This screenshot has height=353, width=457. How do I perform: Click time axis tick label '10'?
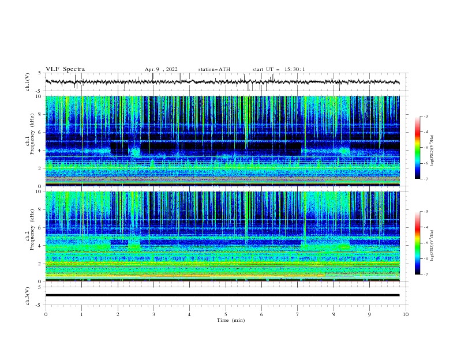(406, 314)
